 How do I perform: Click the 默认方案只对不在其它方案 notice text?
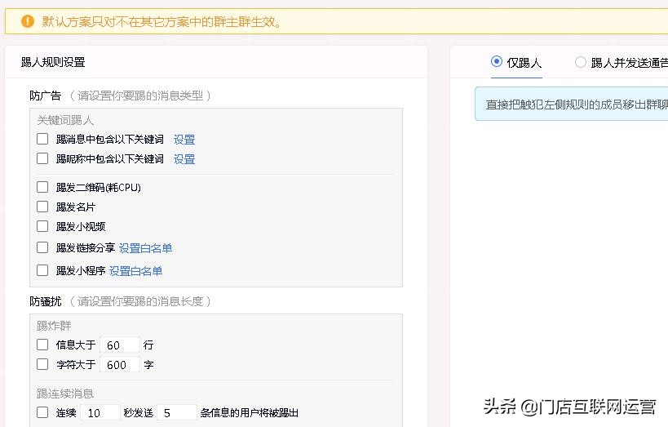(161, 21)
